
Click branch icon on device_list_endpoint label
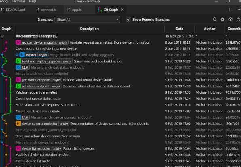[x=18, y=148]
